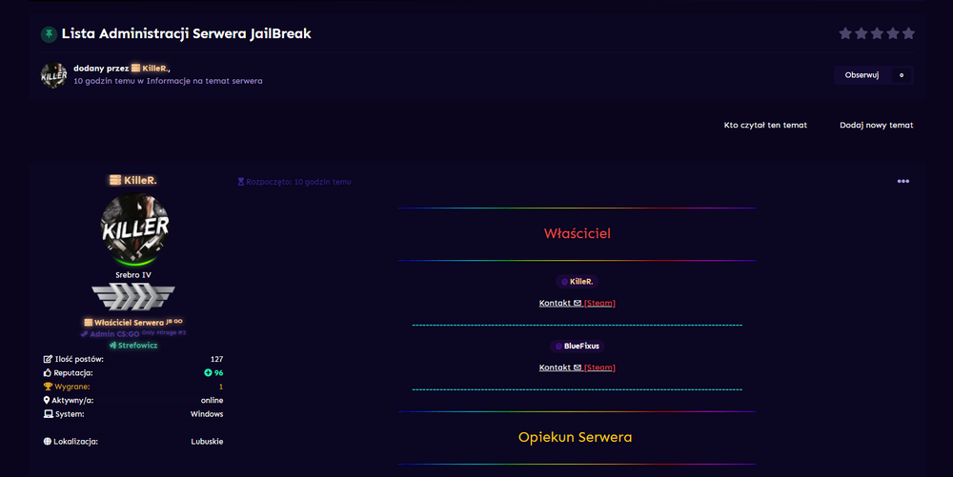Click envelope icon in KilleR.'s Kontakt
953x477 pixels.
(578, 303)
